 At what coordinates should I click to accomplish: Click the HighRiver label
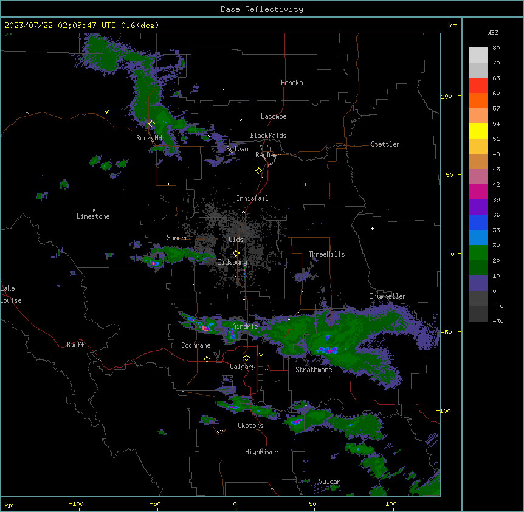(x=261, y=452)
